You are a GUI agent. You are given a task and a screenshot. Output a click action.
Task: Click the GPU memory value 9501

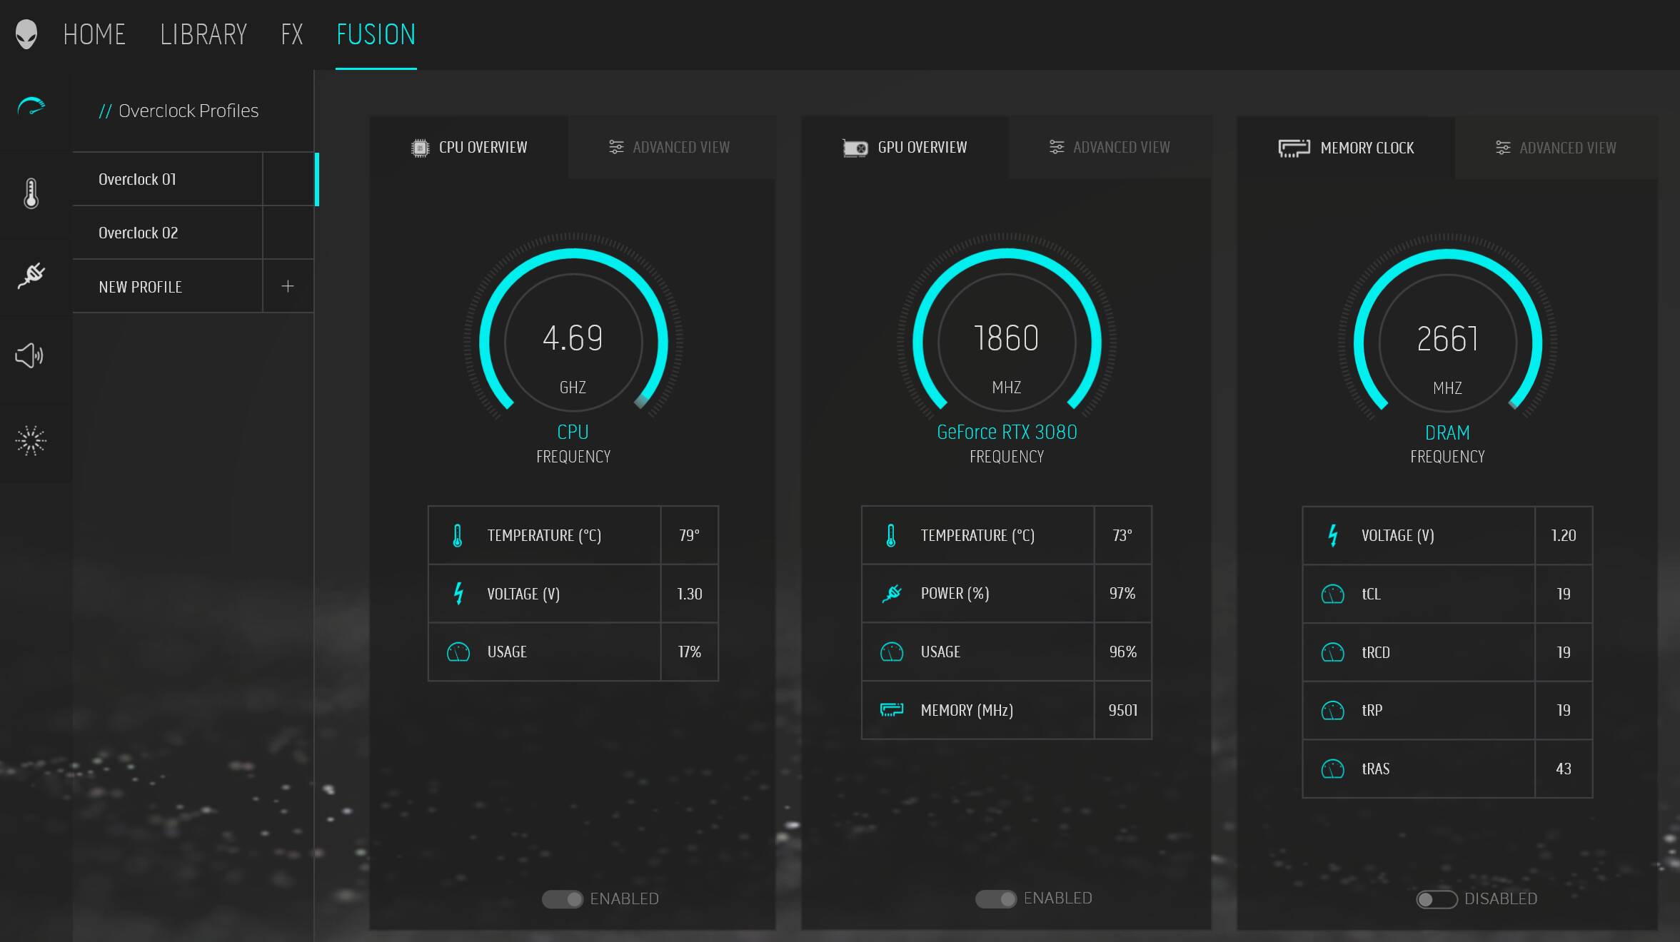1122,710
